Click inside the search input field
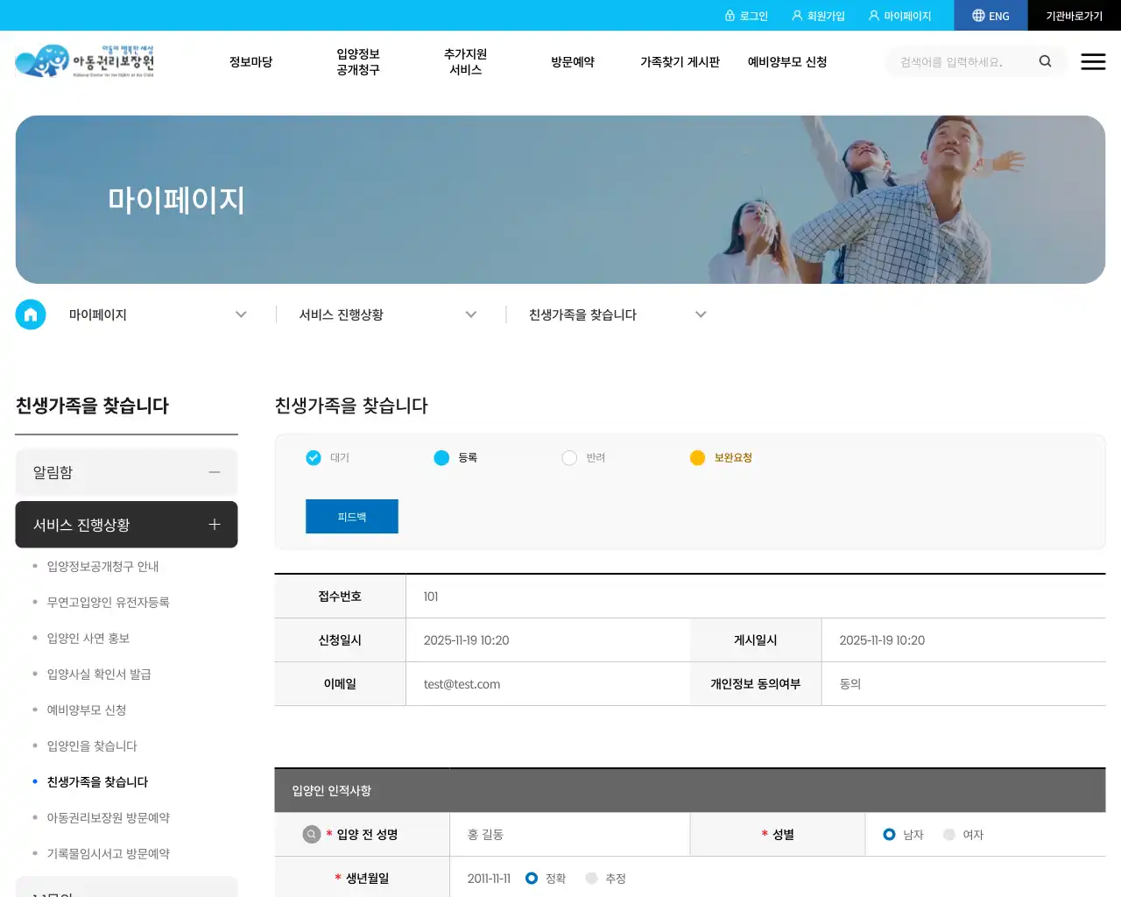Screen dimensions: 1121x897 [x=955, y=61]
